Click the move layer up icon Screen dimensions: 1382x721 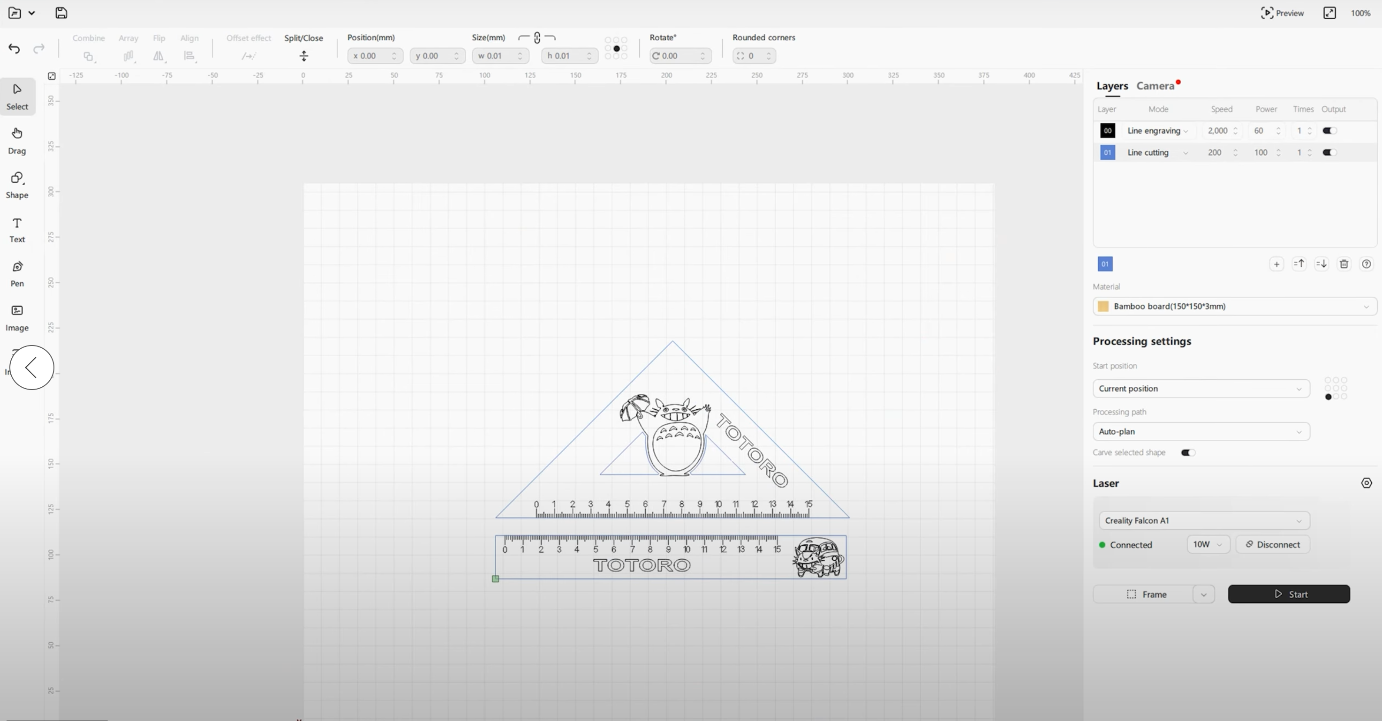click(x=1299, y=264)
